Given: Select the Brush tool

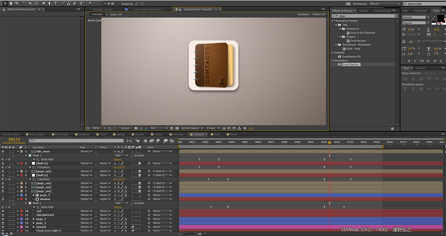Looking at the screenshot, I should [x=63, y=3].
